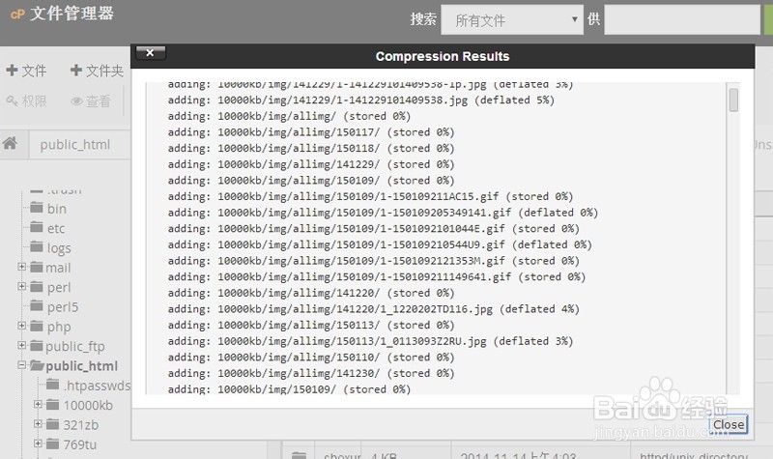Click the public_html path field
The height and width of the screenshot is (459, 773).
[79, 144]
